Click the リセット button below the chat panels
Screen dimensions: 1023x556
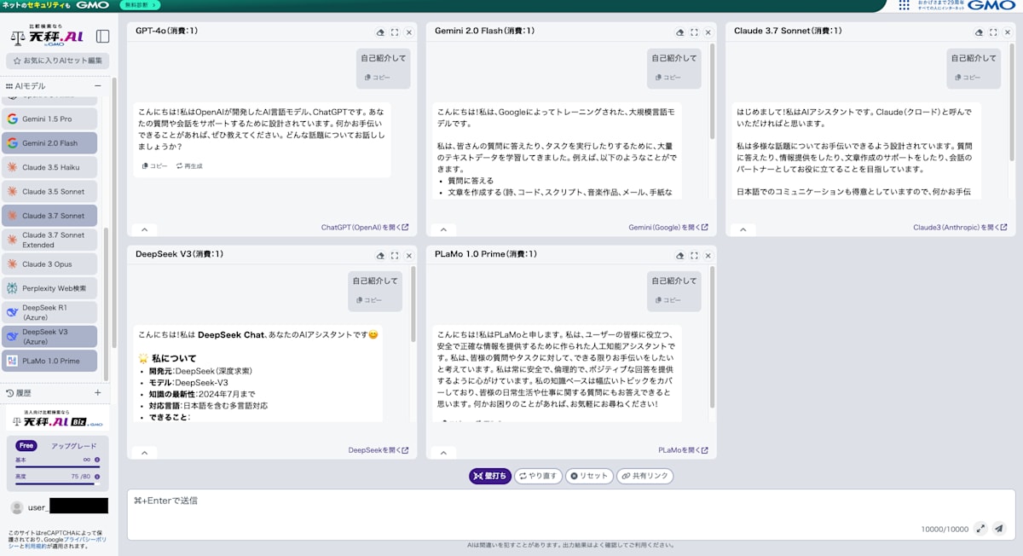click(x=589, y=476)
